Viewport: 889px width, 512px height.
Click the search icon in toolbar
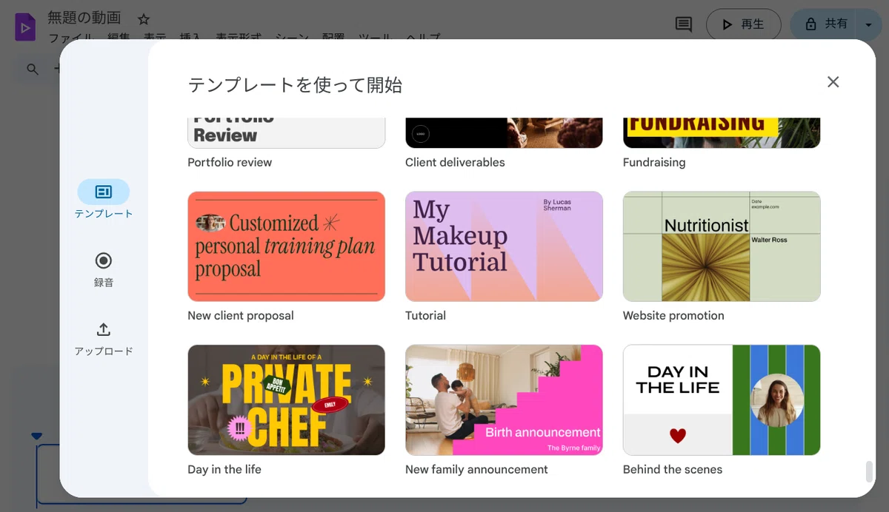(33, 69)
